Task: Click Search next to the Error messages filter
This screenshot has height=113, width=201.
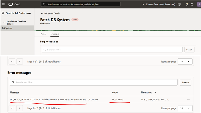Action: (186, 82)
